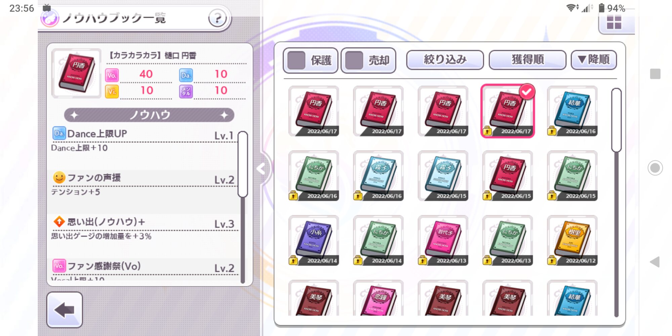Select the purple 小糸 book dated 2022/06/14

pyautogui.click(x=313, y=240)
